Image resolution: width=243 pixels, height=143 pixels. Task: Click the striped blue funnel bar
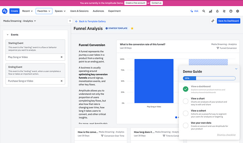point(208,62)
